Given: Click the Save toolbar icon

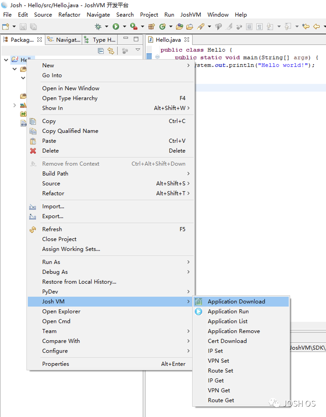Looking at the screenshot, I should [23, 27].
